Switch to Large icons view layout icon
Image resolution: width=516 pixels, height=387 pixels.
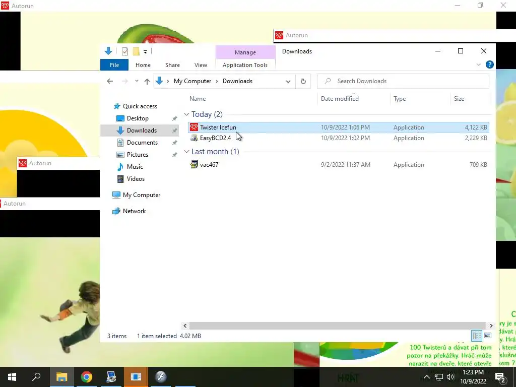coord(488,336)
